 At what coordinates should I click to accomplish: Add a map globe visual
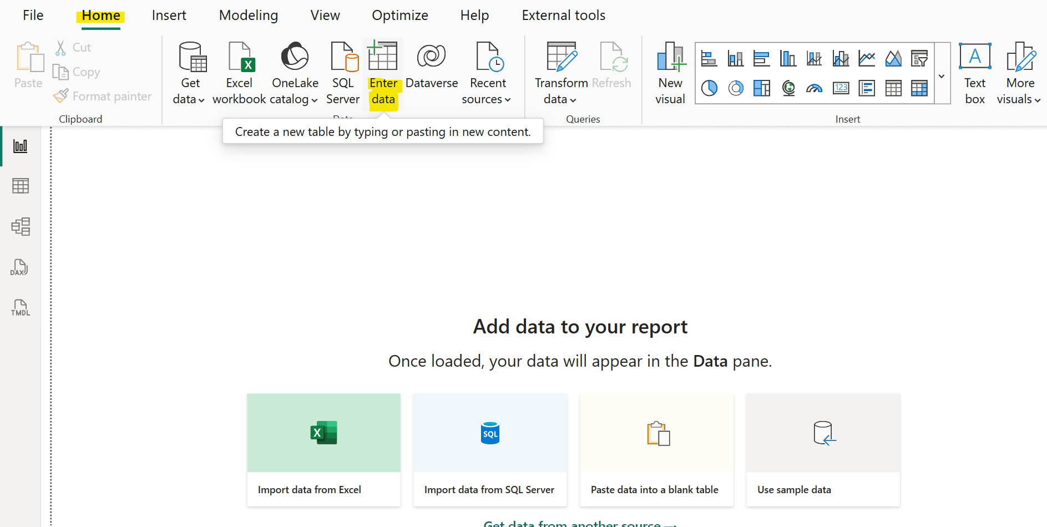pyautogui.click(x=788, y=88)
